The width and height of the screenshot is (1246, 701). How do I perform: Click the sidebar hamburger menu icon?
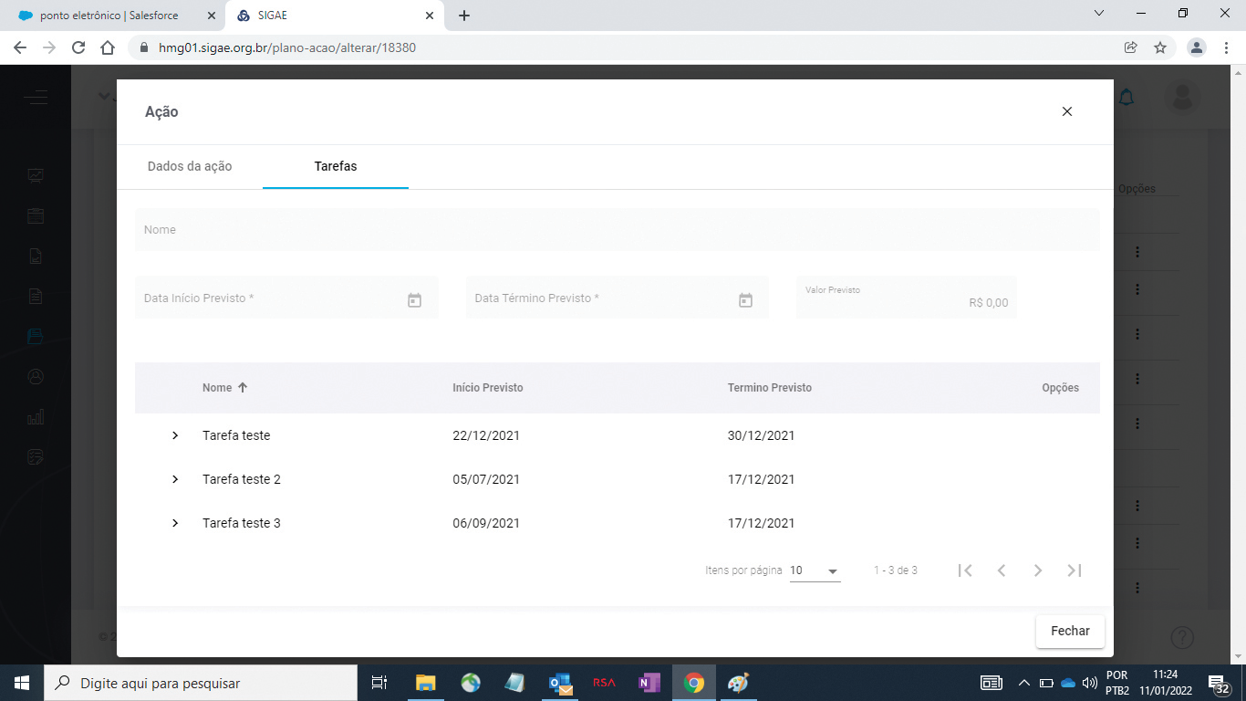click(x=36, y=97)
